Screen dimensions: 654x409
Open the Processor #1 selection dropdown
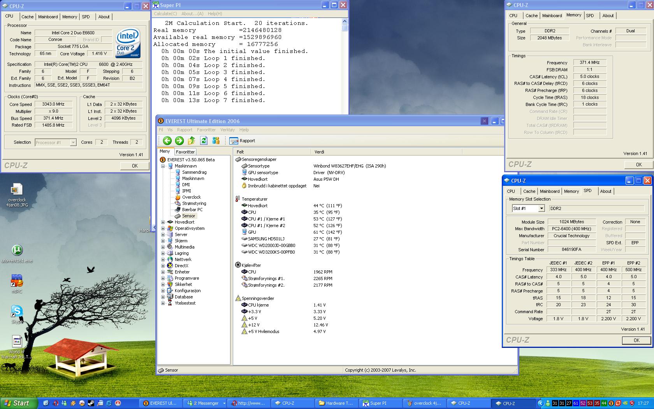click(73, 143)
